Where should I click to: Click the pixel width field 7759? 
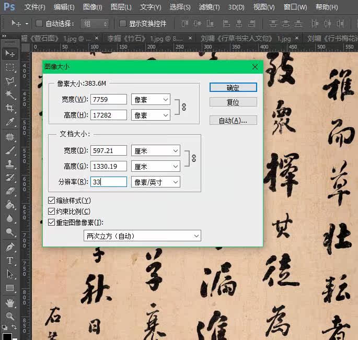click(x=109, y=99)
